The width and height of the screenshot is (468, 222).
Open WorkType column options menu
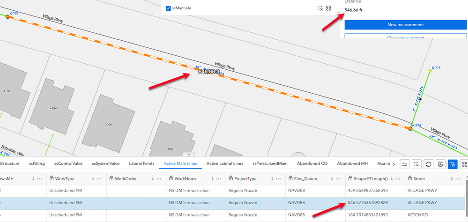pyautogui.click(x=100, y=179)
